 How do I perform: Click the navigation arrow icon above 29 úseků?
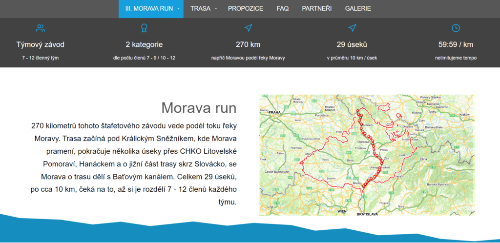352,28
